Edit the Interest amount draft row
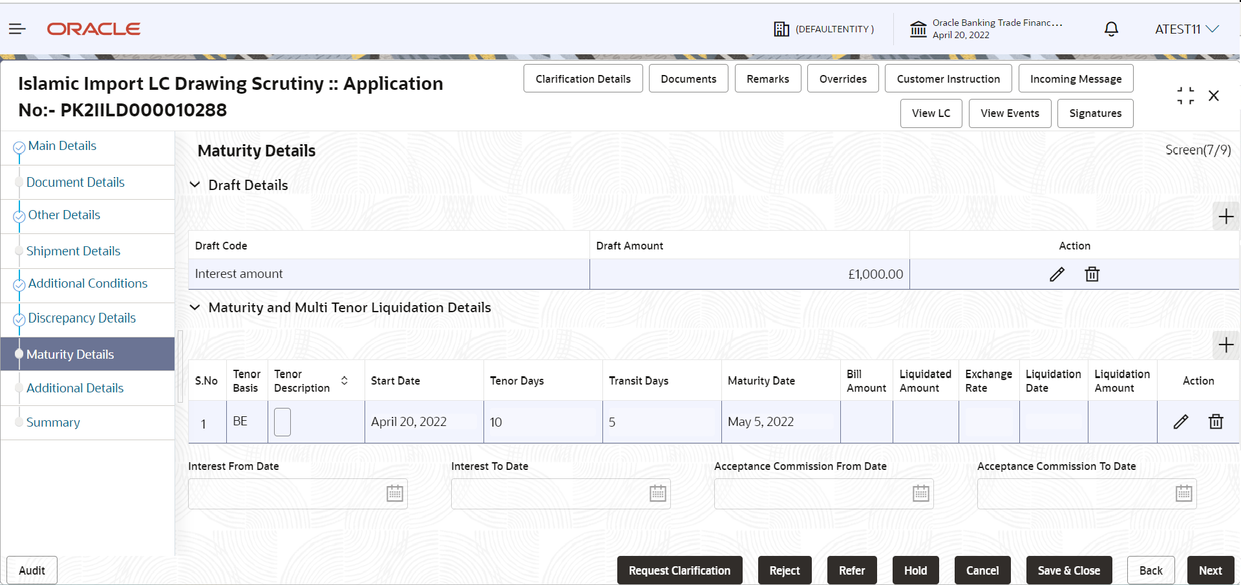 tap(1057, 274)
